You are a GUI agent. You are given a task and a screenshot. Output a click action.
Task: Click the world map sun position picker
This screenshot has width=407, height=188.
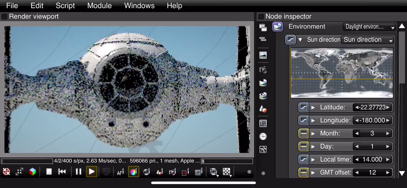coord(342,72)
